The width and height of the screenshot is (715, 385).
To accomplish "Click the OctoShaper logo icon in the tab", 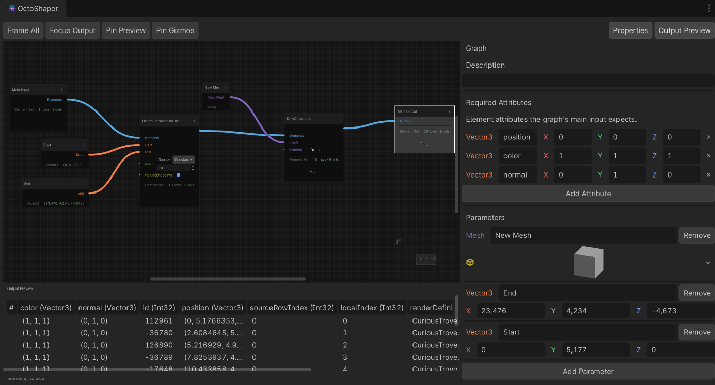I will pos(12,8).
